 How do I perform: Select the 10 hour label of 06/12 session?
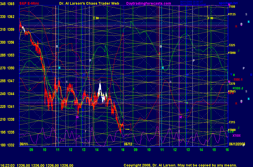149,150
